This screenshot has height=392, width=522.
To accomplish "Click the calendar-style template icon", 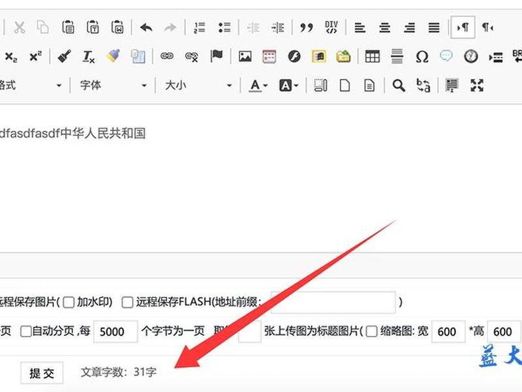I will [x=269, y=56].
